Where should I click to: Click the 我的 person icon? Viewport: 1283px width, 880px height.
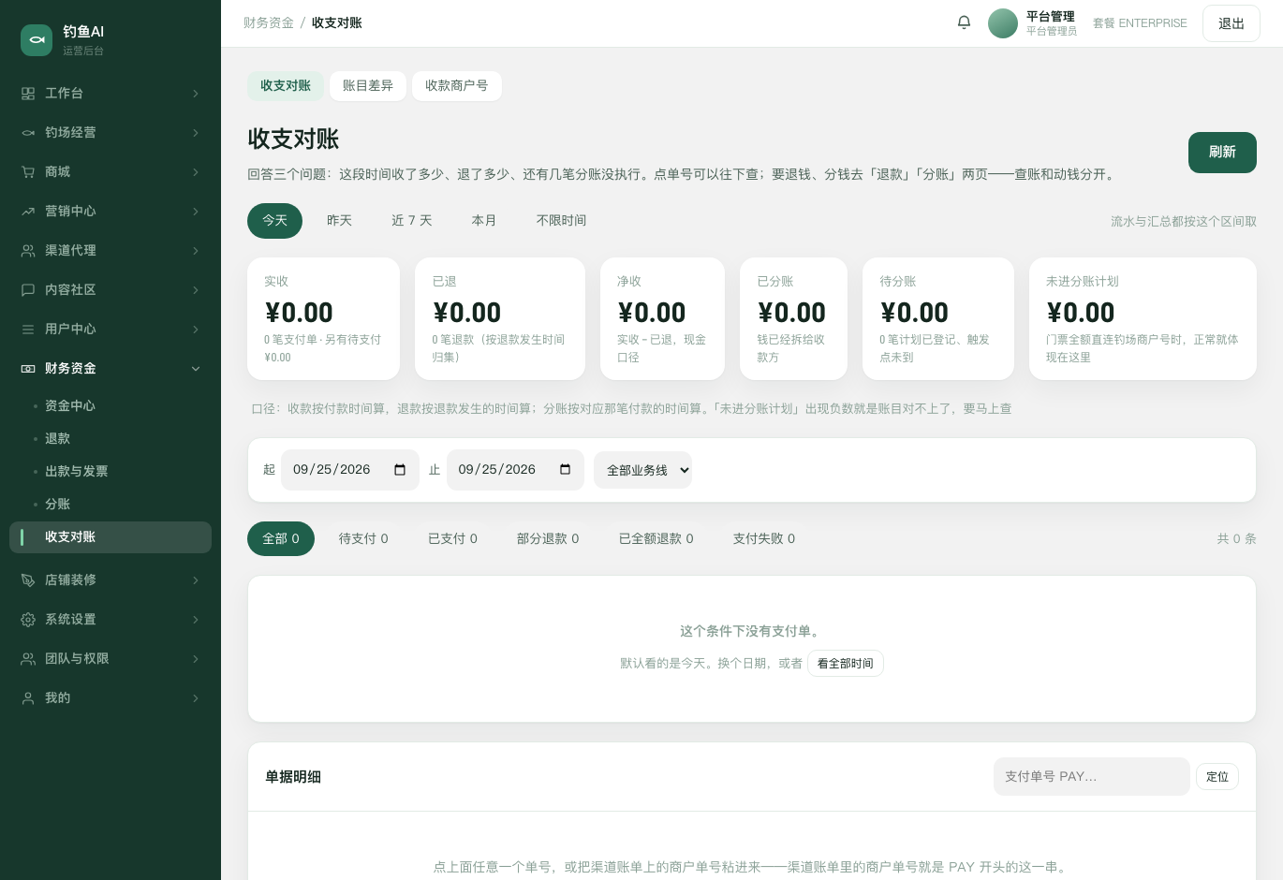(x=28, y=698)
